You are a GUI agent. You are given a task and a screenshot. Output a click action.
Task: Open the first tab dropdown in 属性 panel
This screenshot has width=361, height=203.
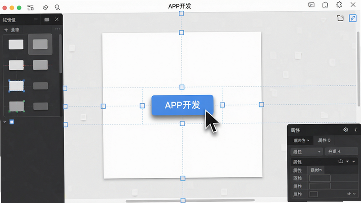pos(301,140)
